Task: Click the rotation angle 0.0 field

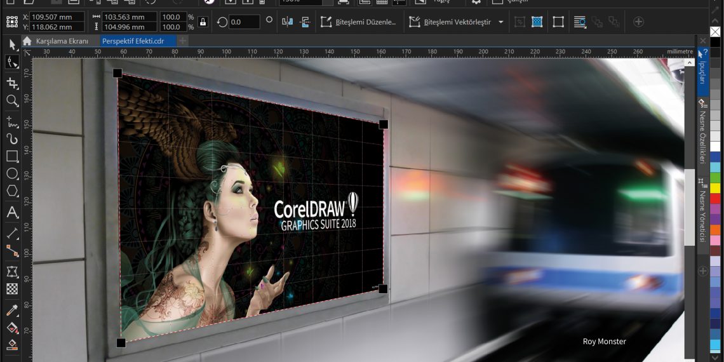Action: 245,22
